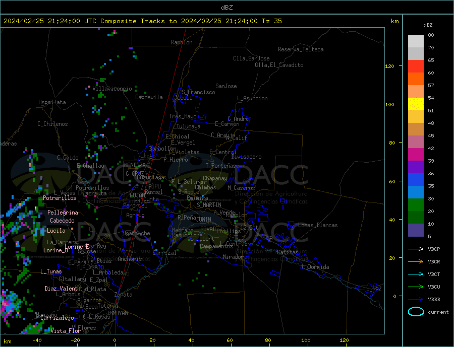
Task: Click the 'Tres_Mayo' map label
Action: [183, 116]
